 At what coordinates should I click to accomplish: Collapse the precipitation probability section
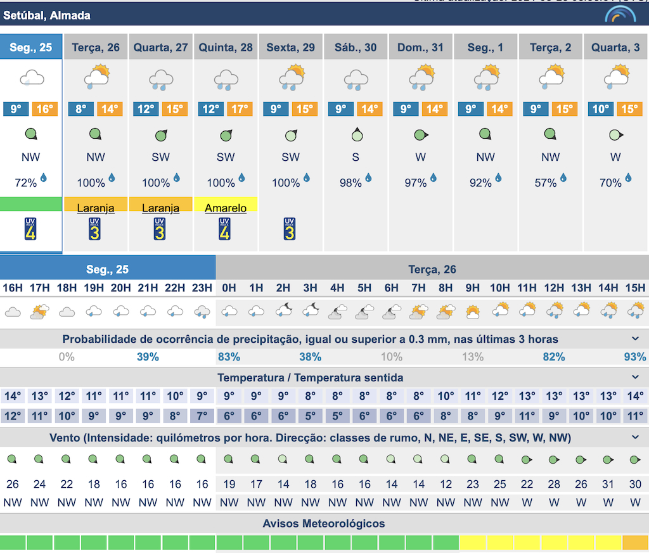(x=635, y=339)
